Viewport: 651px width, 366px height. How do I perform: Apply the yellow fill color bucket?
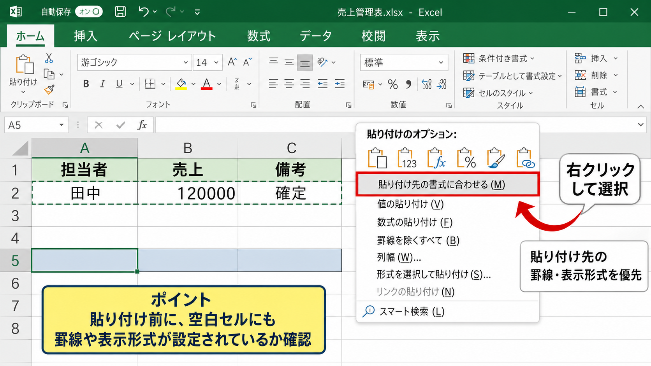coord(181,84)
